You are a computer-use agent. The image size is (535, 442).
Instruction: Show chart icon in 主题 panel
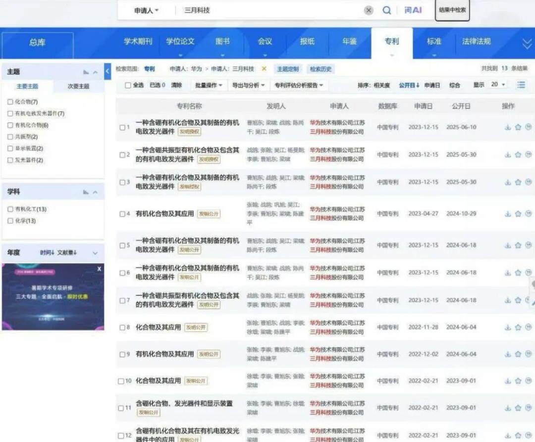point(86,72)
